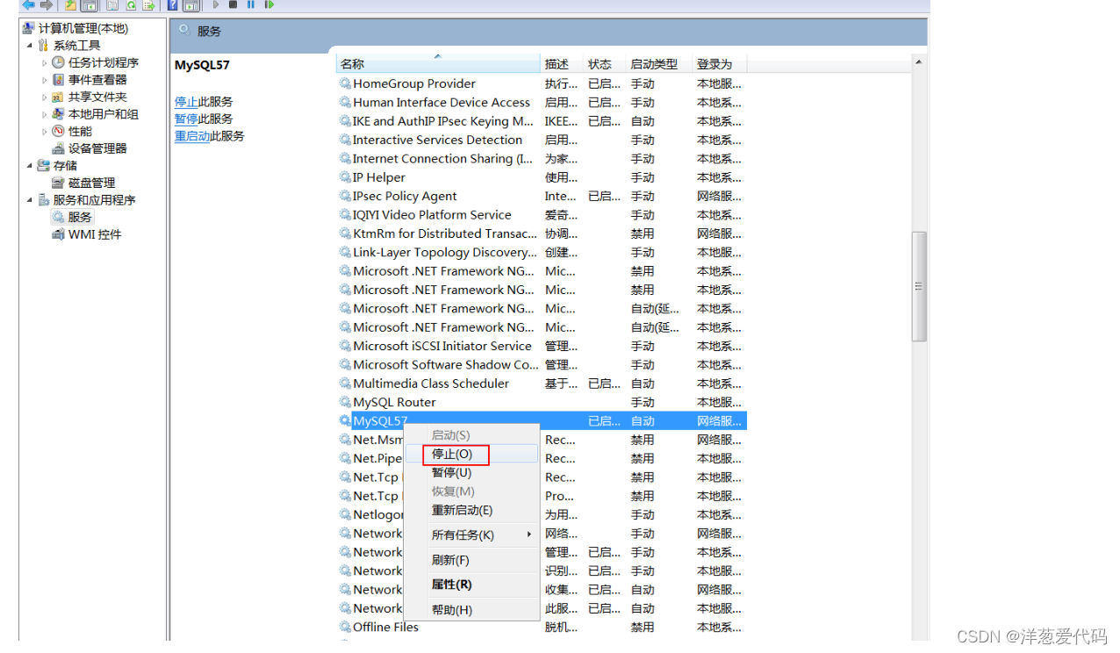Click the WMI 控件 icon
Image resolution: width=1120 pixels, height=653 pixels.
(58, 234)
